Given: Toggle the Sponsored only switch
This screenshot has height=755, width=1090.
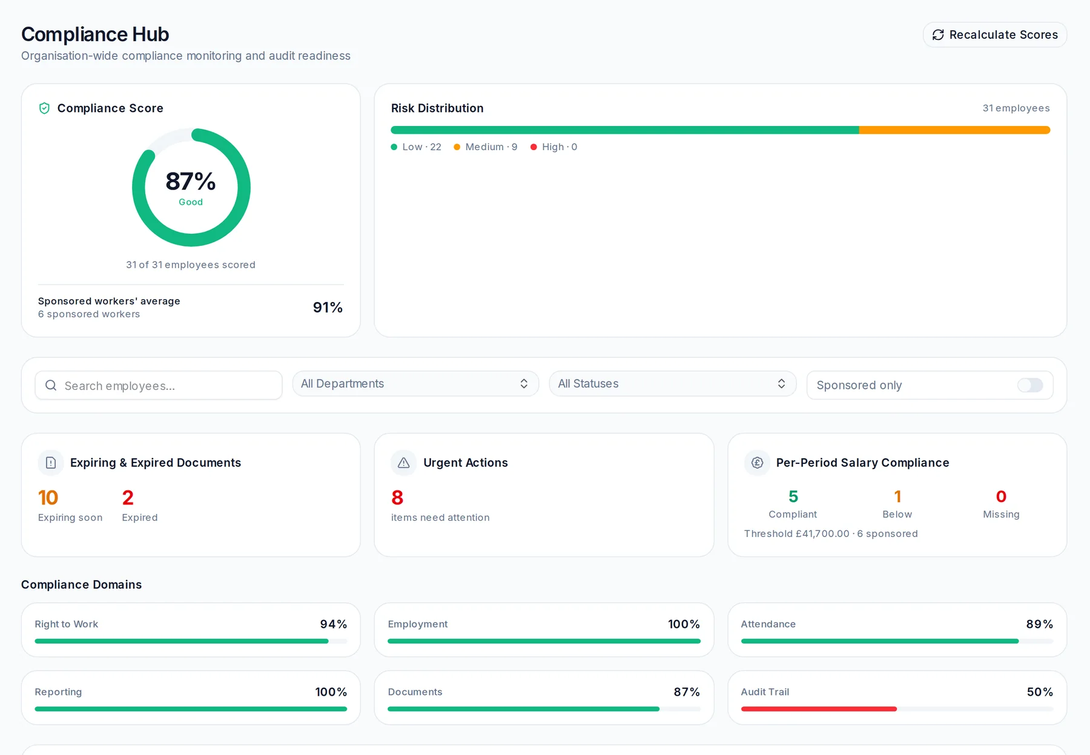Looking at the screenshot, I should coord(1029,385).
